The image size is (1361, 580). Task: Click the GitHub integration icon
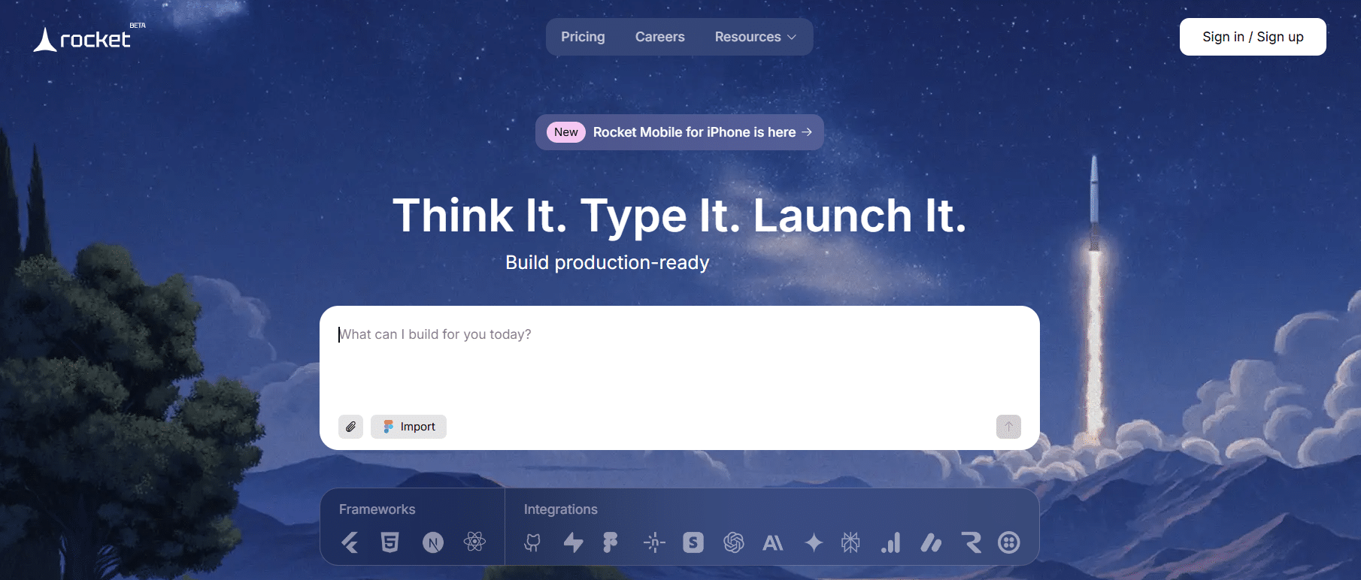pos(532,542)
